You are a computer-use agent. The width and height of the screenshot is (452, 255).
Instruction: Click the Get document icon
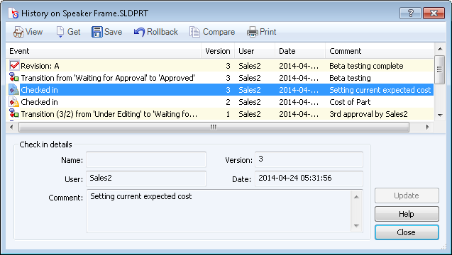point(60,32)
